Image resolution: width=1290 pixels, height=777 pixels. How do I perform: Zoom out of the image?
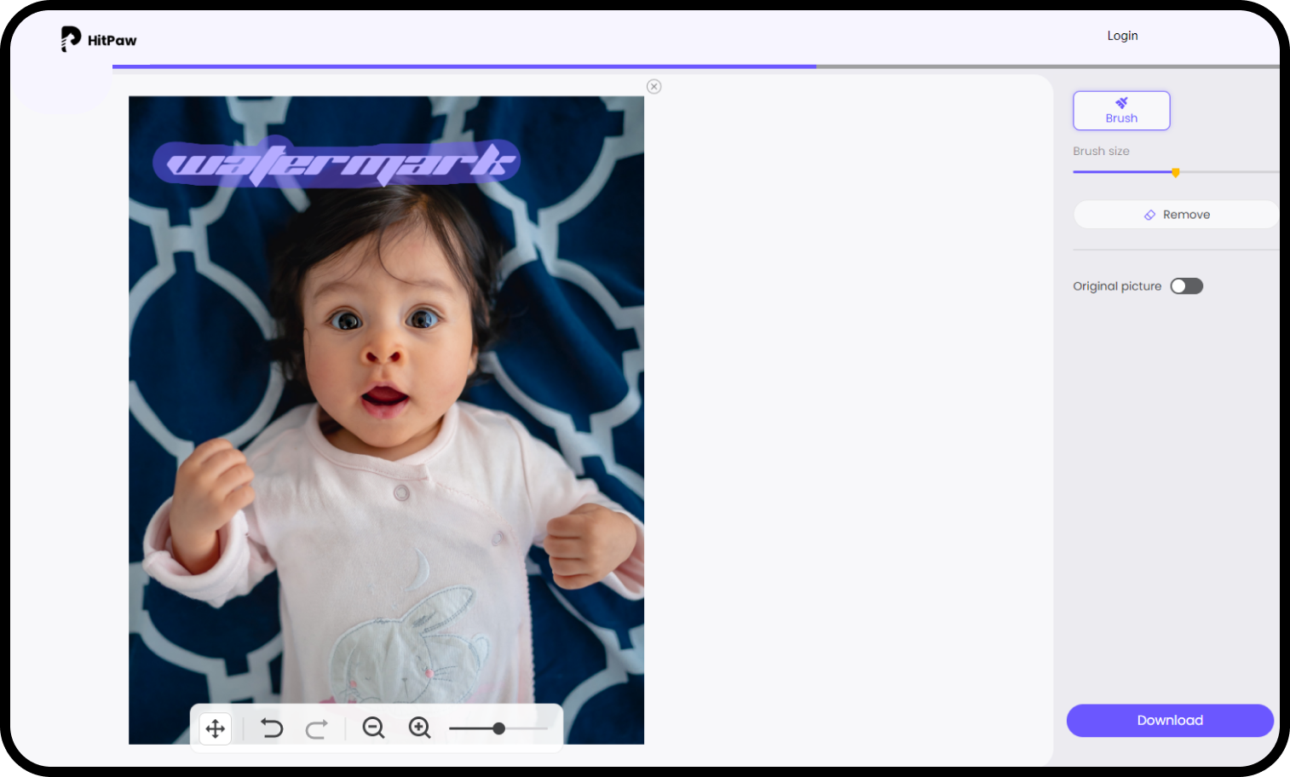pos(373,728)
